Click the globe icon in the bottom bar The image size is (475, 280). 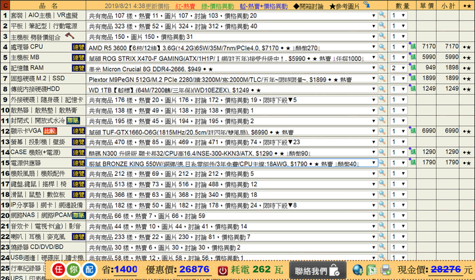(358, 269)
